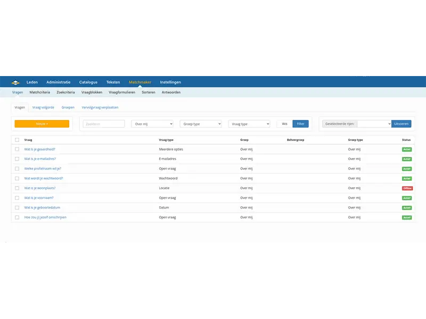
Task: Open the Instellingen menu
Action: [170, 82]
